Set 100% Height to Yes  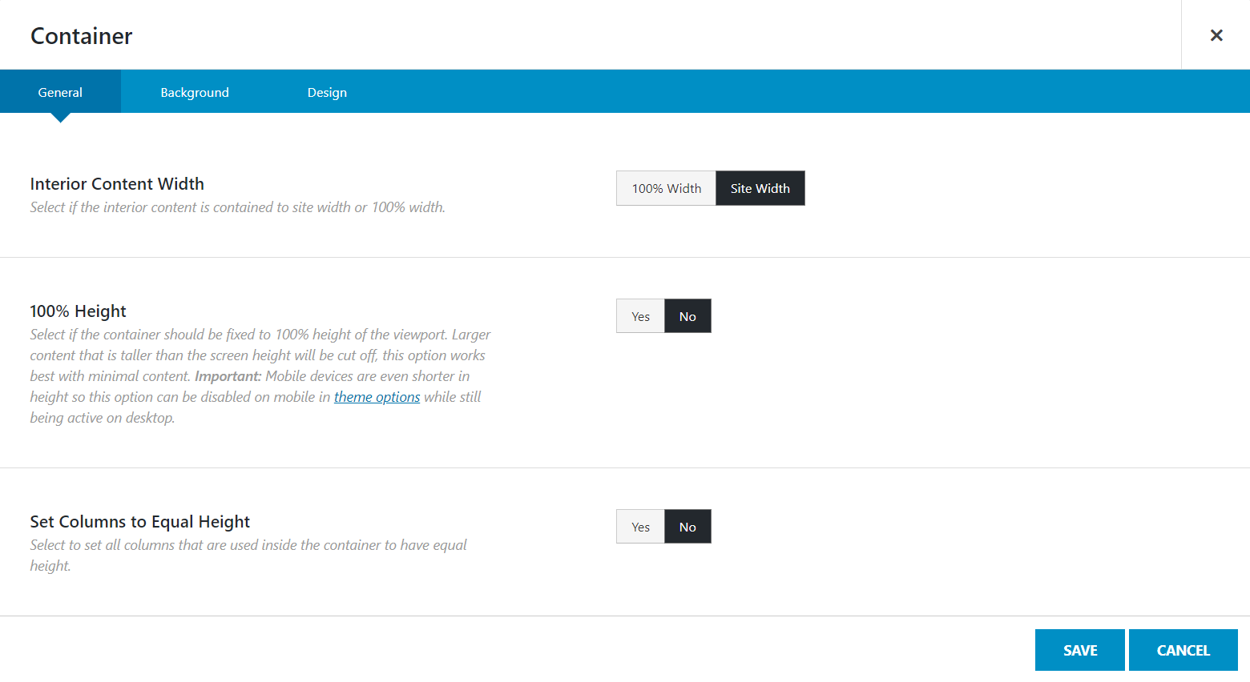point(640,316)
